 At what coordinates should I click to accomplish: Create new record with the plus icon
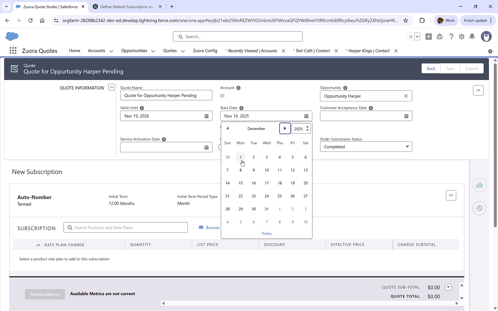[429, 37]
